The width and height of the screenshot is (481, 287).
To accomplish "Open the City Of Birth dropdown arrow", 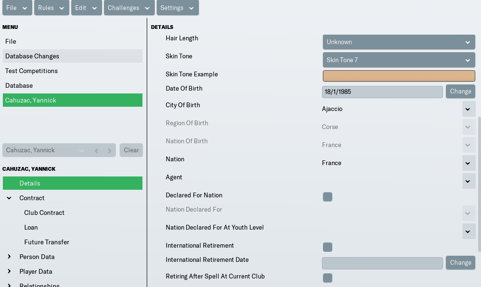I will [x=468, y=109].
